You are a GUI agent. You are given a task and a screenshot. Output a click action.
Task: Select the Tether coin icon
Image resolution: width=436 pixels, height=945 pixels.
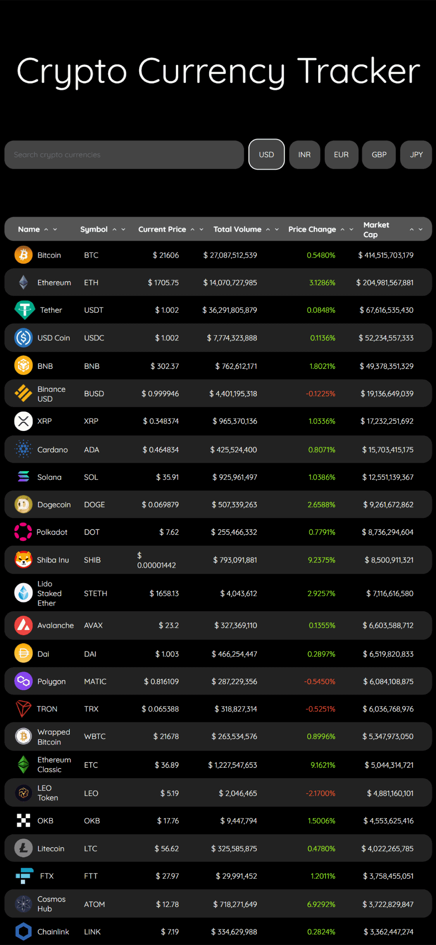point(25,310)
